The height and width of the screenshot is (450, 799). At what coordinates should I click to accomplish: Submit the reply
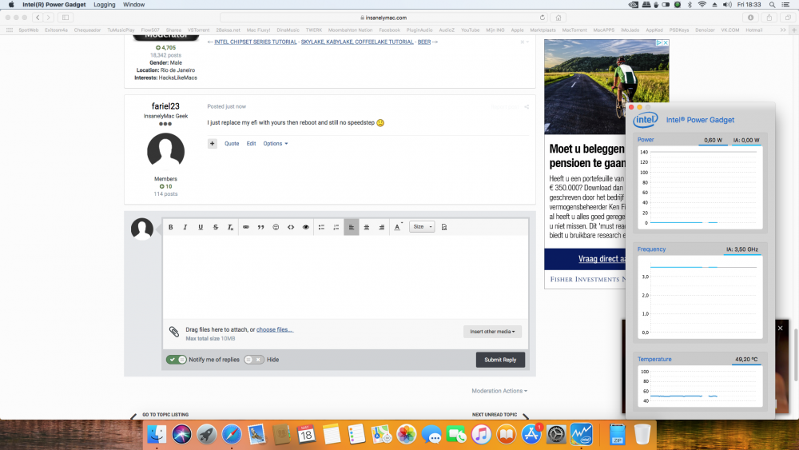(500, 360)
